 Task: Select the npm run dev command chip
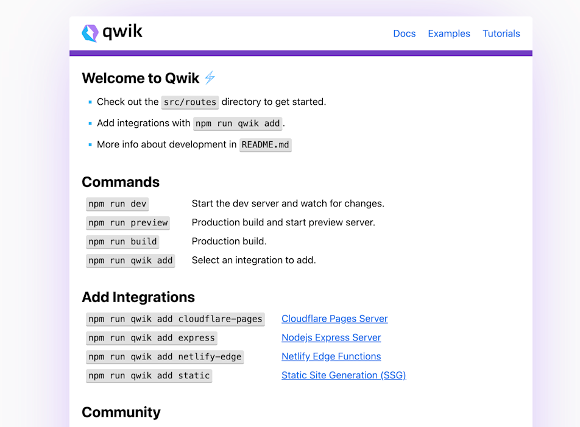click(x=117, y=203)
